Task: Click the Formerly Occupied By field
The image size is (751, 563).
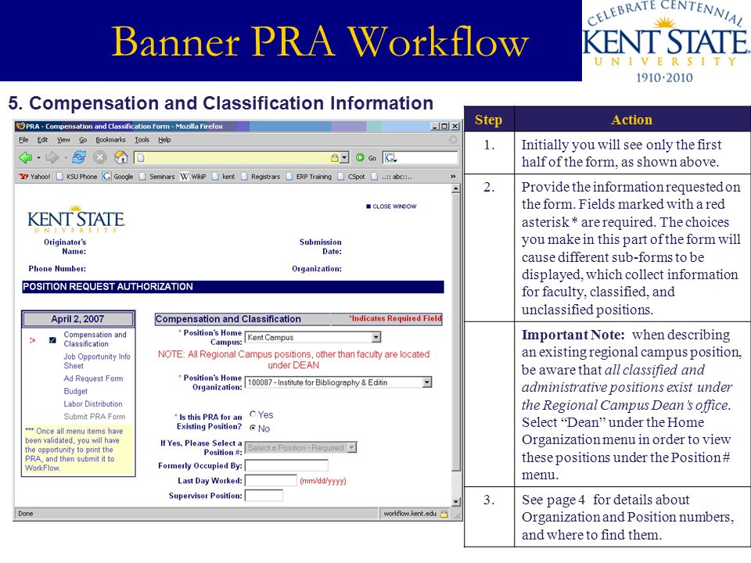Action: tap(286, 465)
